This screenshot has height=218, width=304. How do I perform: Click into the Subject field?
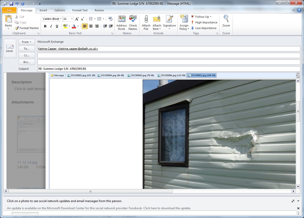point(169,69)
